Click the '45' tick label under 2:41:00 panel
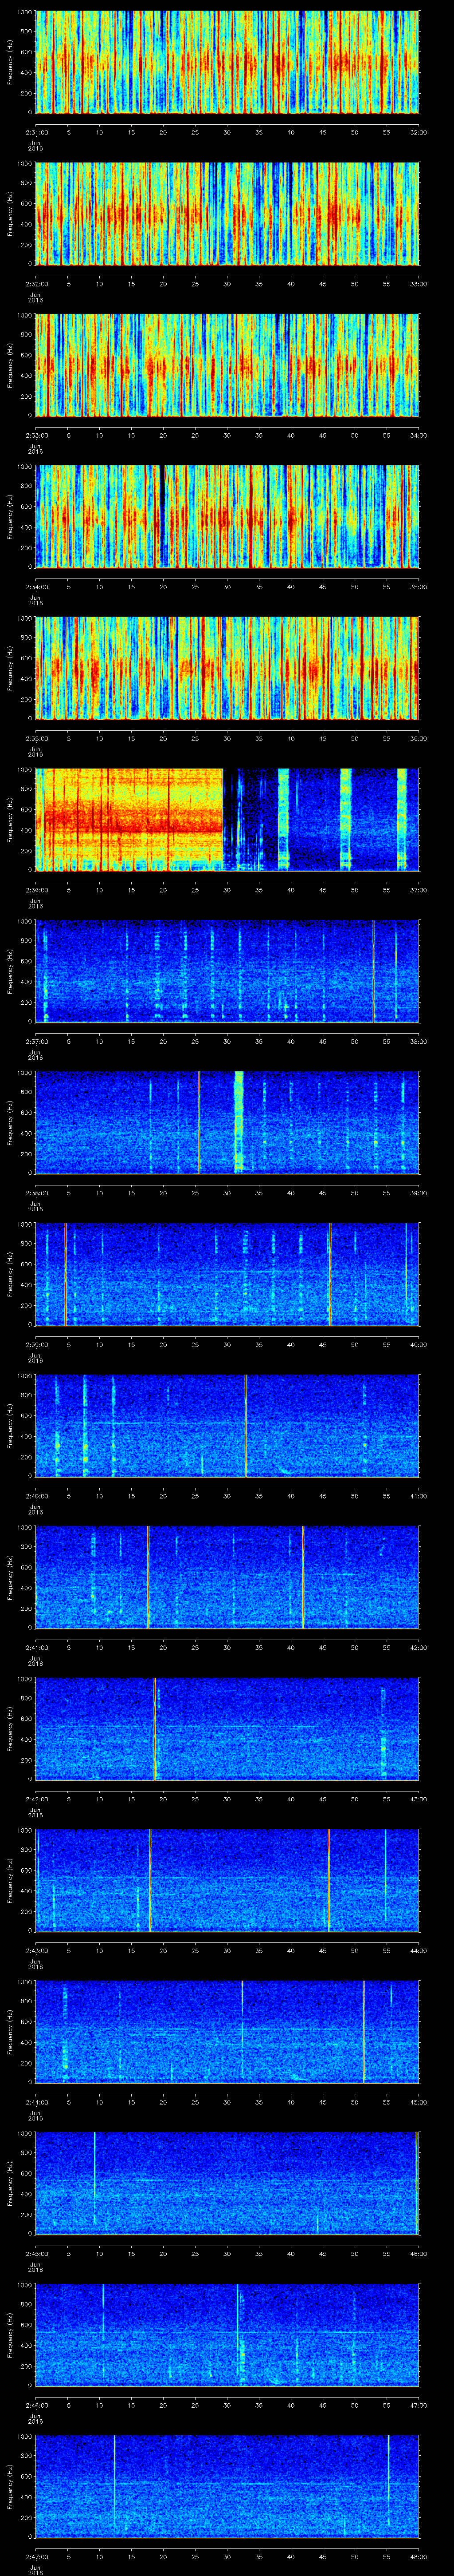The width and height of the screenshot is (454, 2576). tap(322, 1647)
